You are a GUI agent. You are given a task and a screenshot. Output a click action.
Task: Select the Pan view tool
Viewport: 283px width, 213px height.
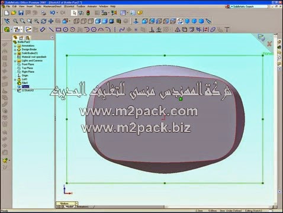[x=51, y=21]
